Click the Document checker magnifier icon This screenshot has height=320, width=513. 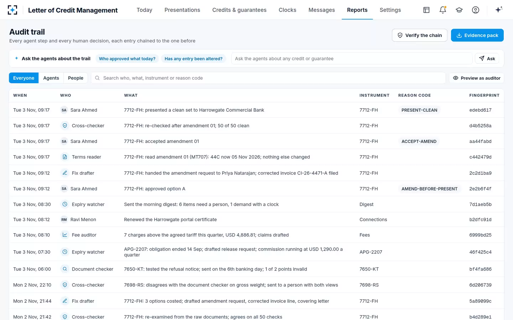coord(65,269)
